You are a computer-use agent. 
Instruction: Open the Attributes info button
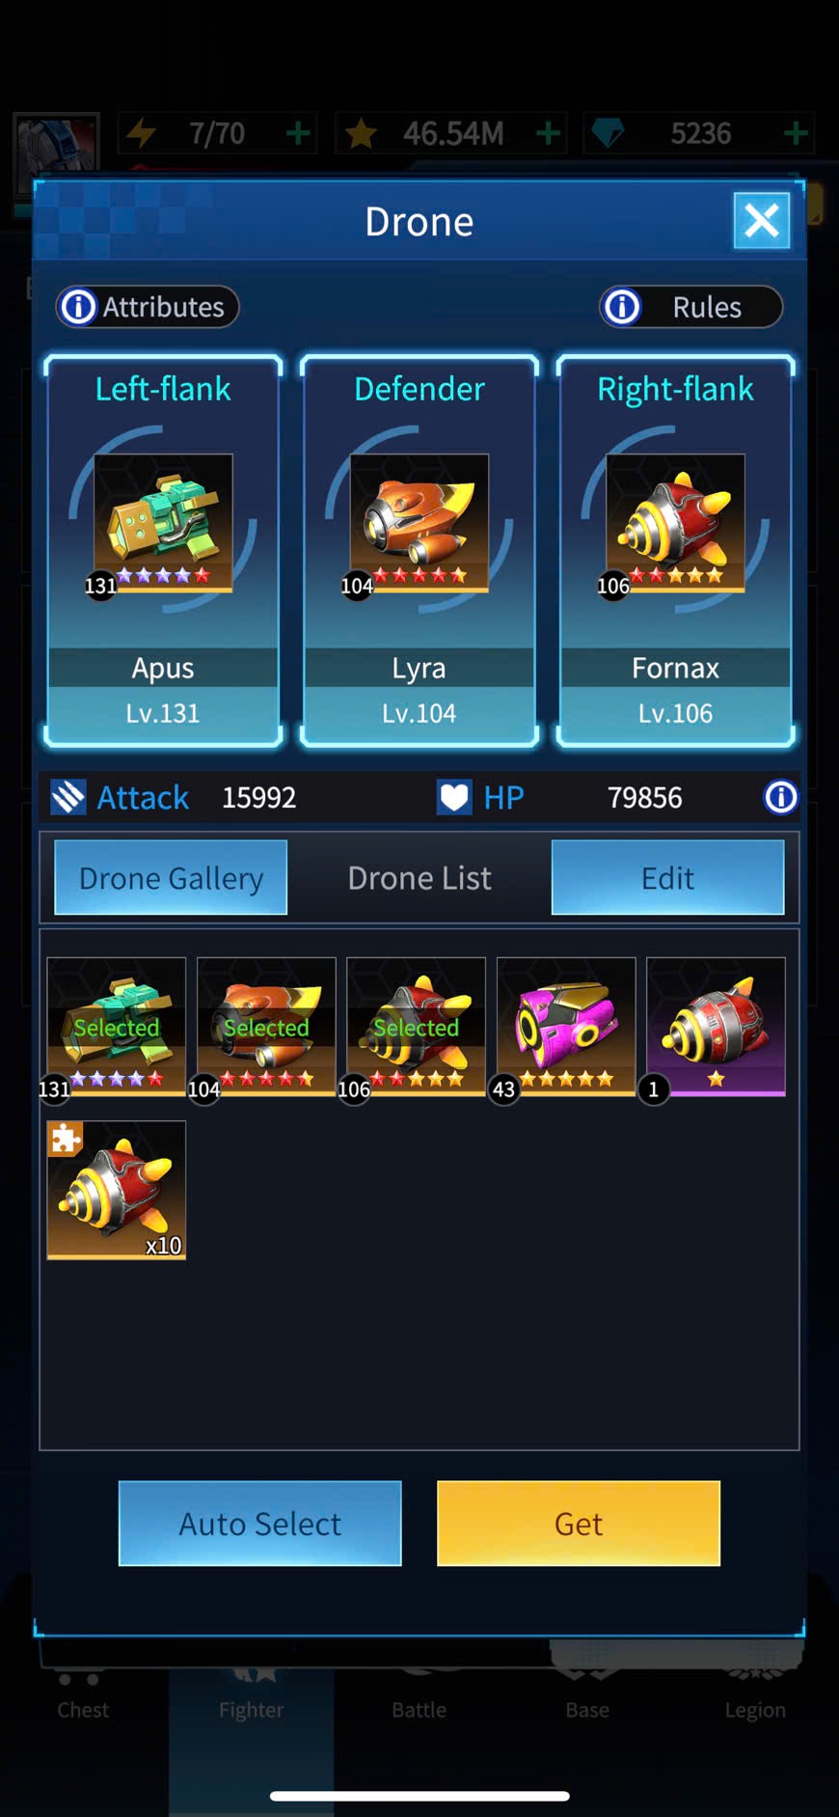coord(147,307)
